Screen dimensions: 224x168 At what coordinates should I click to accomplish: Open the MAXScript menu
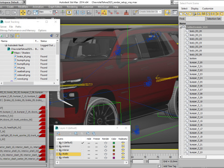103,7
